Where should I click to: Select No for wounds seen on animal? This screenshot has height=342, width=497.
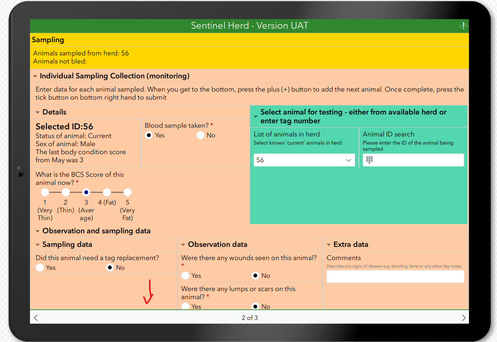tap(255, 275)
